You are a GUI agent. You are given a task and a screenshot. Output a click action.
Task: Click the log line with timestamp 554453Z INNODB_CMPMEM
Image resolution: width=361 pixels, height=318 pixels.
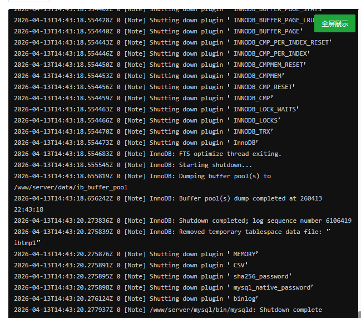pos(149,76)
